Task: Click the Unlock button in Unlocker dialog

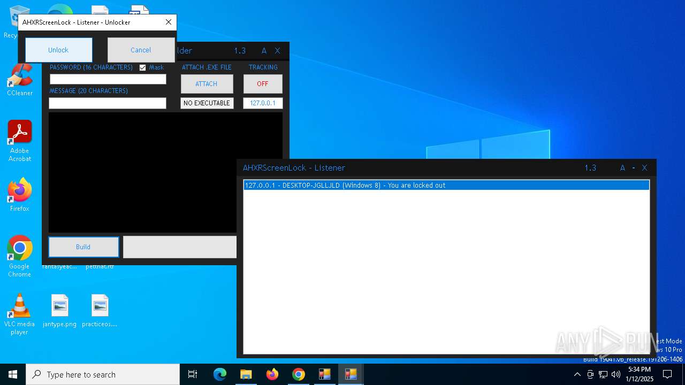Action: (58, 50)
